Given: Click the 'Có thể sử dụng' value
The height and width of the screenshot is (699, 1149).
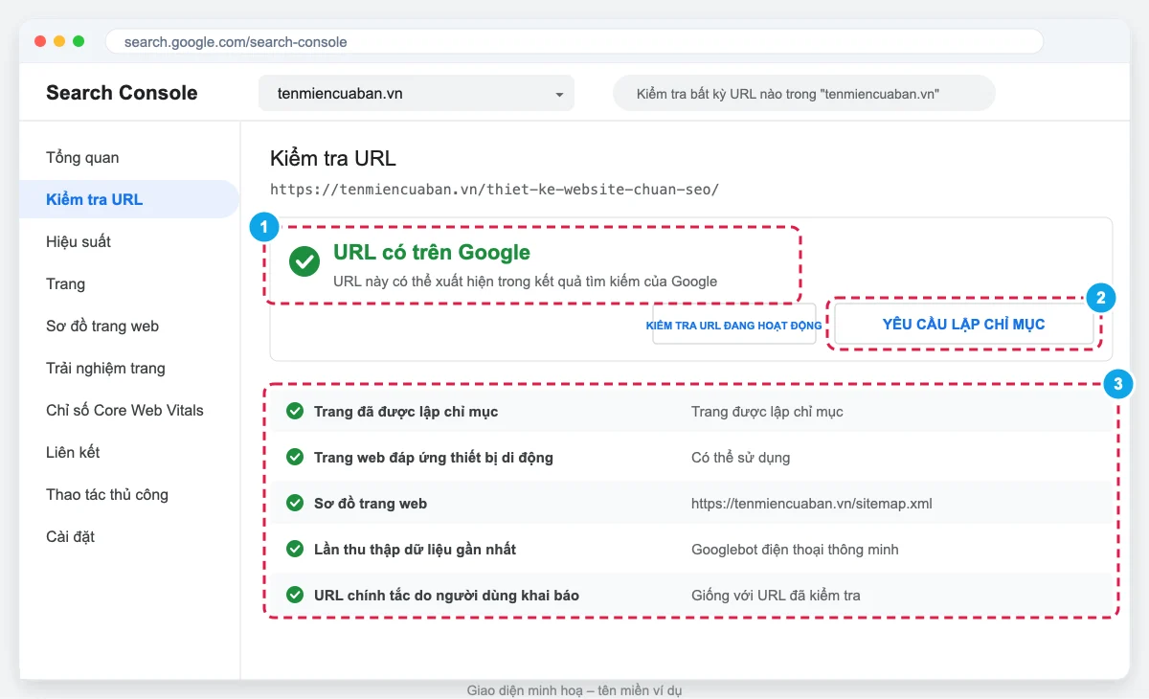Looking at the screenshot, I should (741, 458).
